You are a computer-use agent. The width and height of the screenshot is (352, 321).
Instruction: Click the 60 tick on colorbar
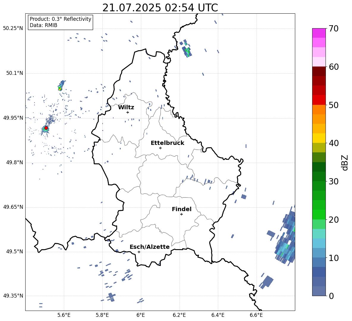click(334, 67)
